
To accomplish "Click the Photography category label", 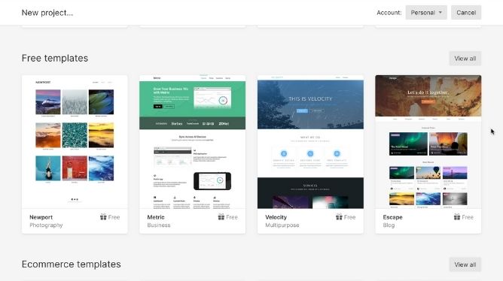I will coord(46,225).
